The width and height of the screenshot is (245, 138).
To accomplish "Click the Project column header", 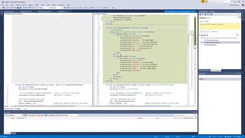I will point(140,118).
